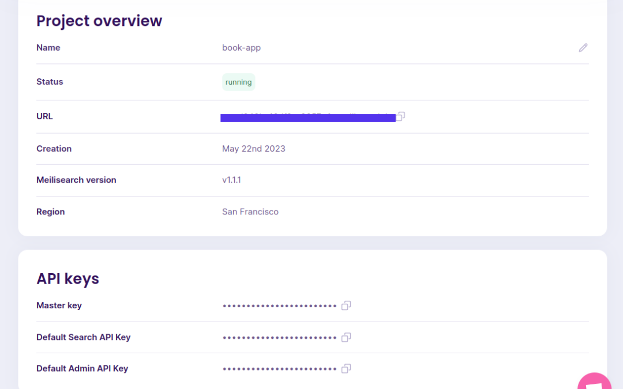Click the green running status badge
The height and width of the screenshot is (389, 623).
[x=238, y=82]
